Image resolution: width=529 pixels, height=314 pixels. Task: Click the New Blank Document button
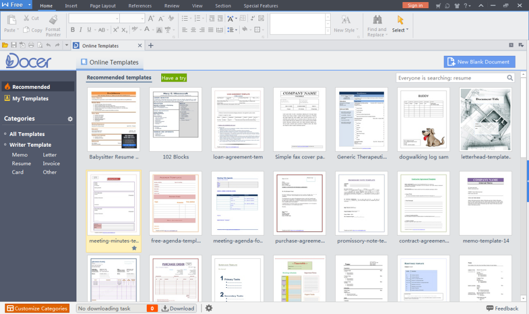pyautogui.click(x=479, y=62)
